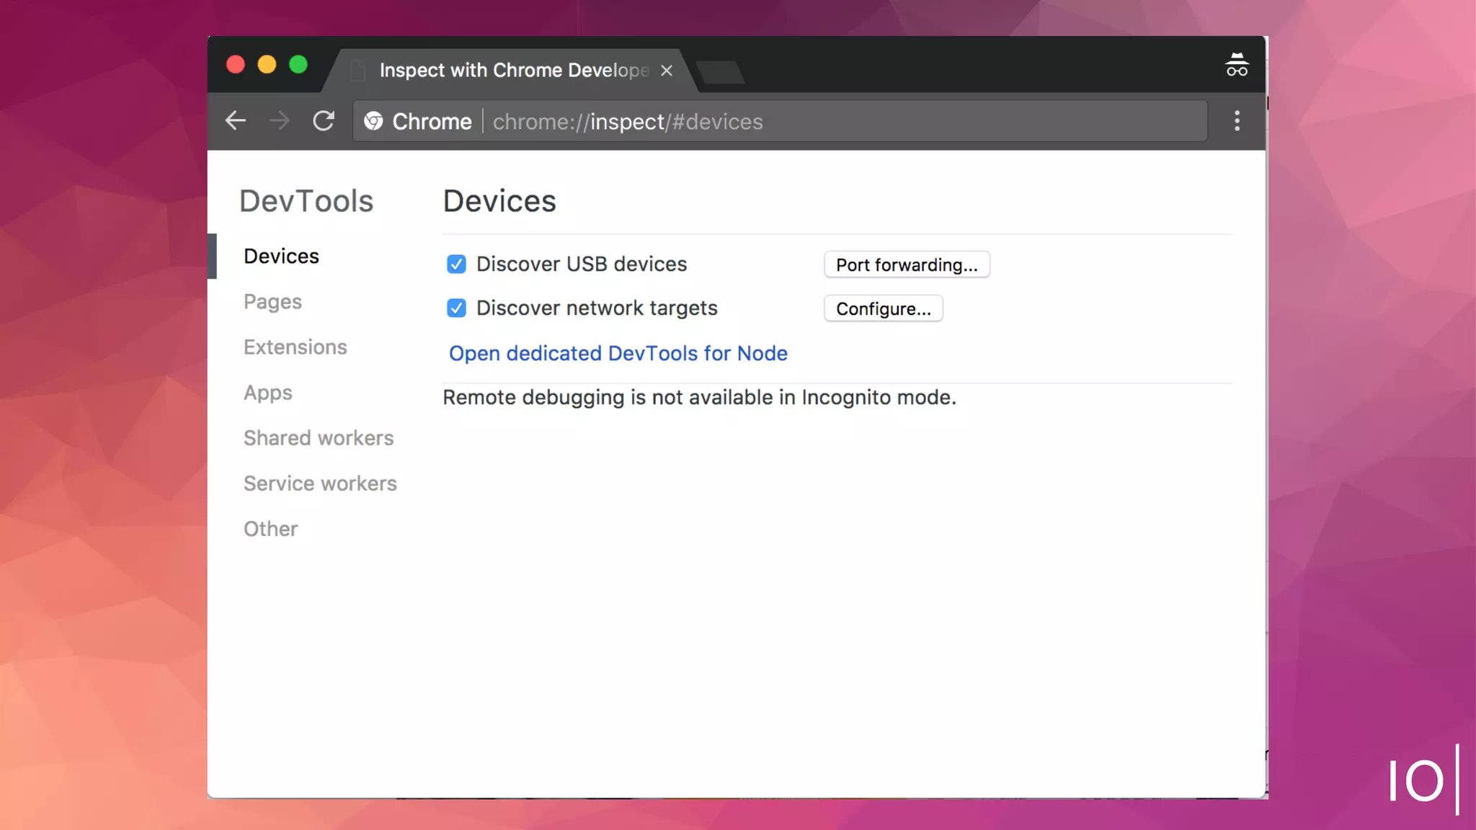Click the 'Remote debugging is not available' message
Screen dimensions: 1476x830
699,398
